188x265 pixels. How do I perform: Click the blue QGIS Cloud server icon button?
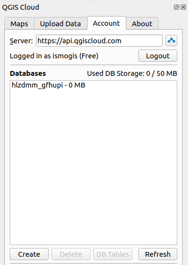[x=171, y=40]
